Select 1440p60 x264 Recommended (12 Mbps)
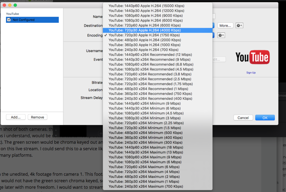This screenshot has height=192, width=286. (x=158, y=55)
